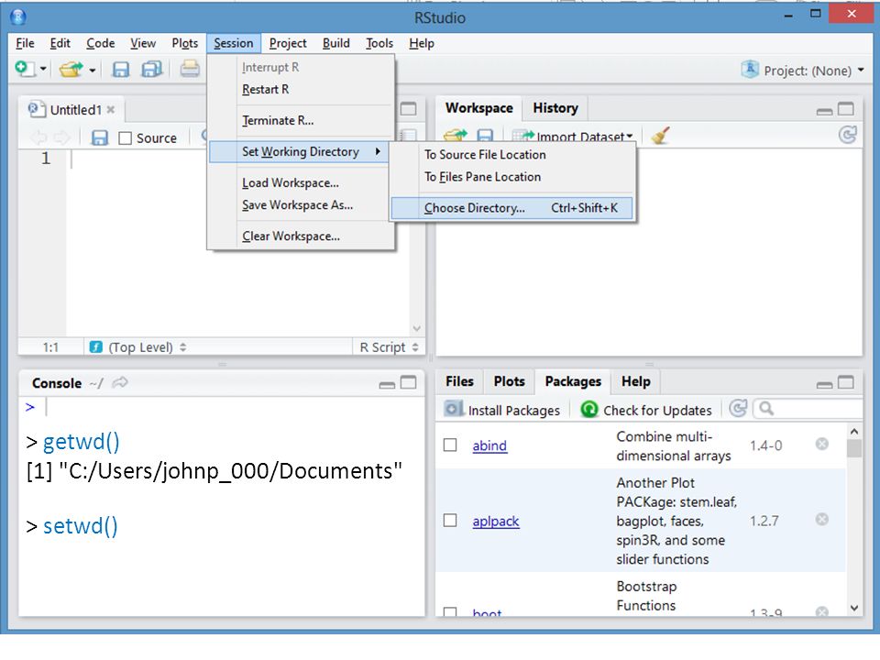Select To Source File Location

point(512,155)
